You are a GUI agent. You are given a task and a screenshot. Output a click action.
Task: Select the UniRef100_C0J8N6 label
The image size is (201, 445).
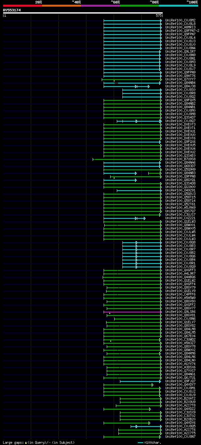(180, 319)
